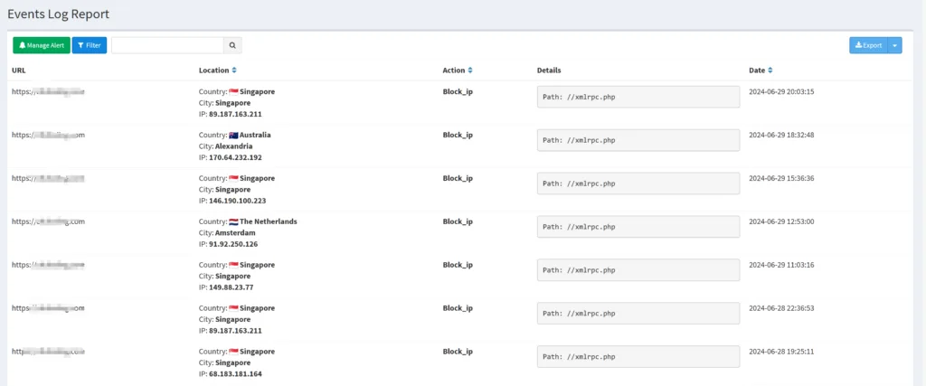
Task: Focus the search input field
Action: point(167,45)
